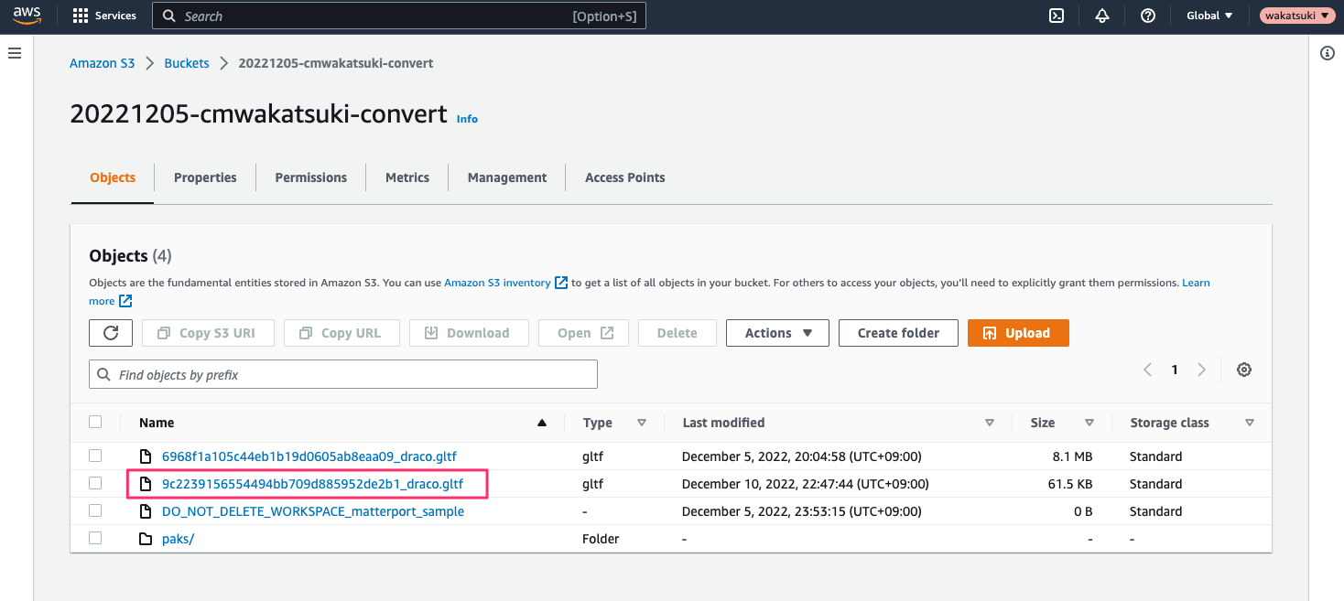
Task: Open the Global region dropdown
Action: (1209, 16)
